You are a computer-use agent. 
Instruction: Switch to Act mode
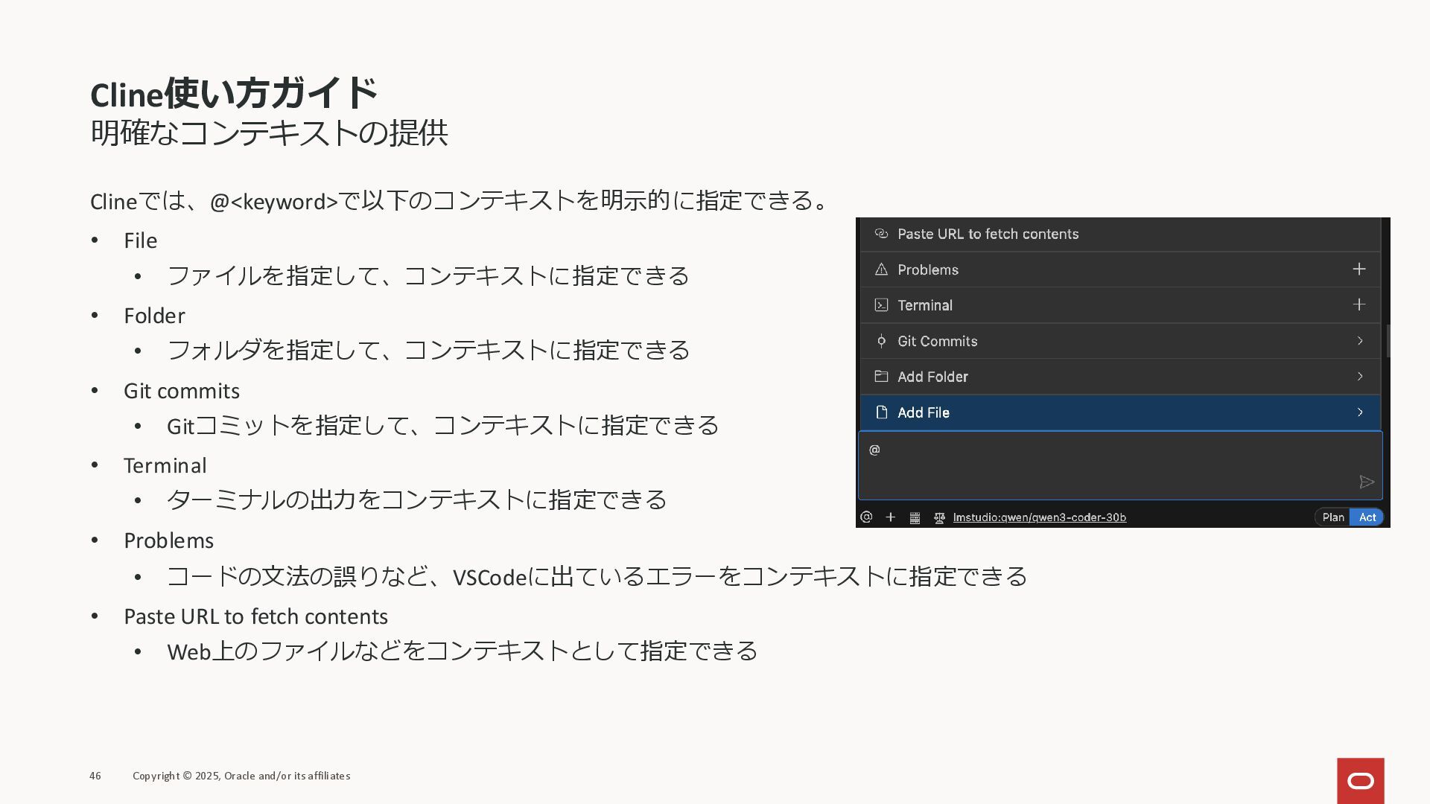point(1367,517)
